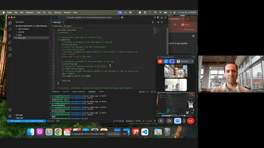Click the C++ language mode indicator
Image resolution: width=264 pixels, height=148 pixels.
coord(149,121)
